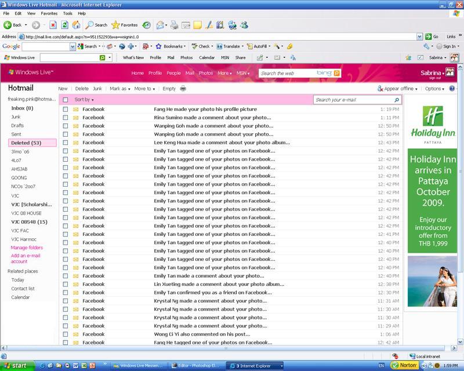
Task: Expand the Appear offline status menu
Action: tap(397, 89)
